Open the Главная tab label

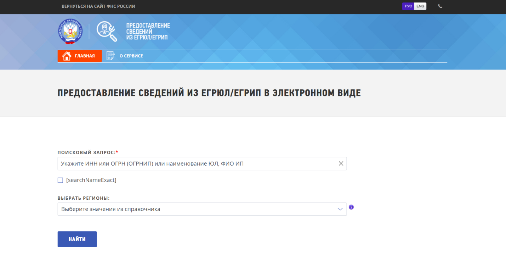click(85, 56)
